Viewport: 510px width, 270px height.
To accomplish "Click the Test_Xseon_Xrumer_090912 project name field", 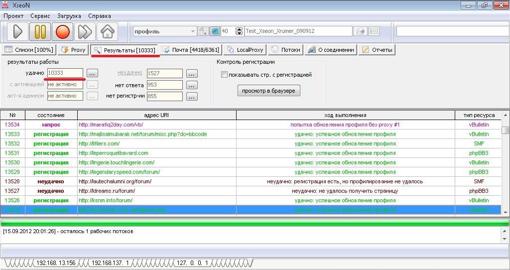I will pos(298,31).
